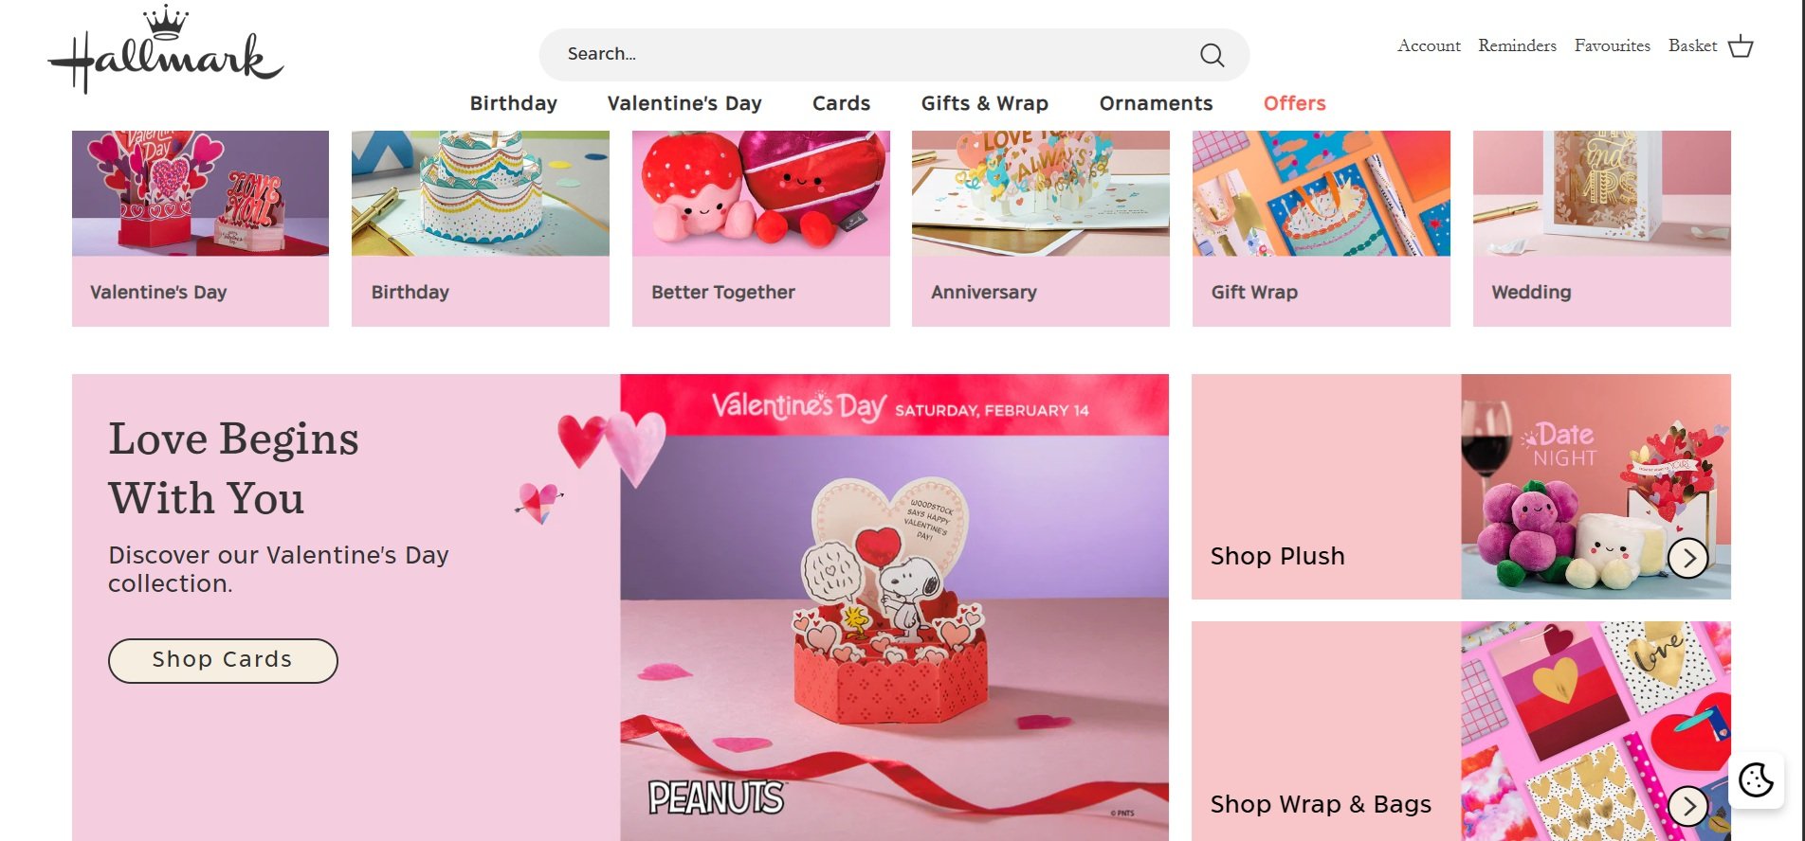Expand the Cards navigation menu
1805x841 pixels.
841,103
